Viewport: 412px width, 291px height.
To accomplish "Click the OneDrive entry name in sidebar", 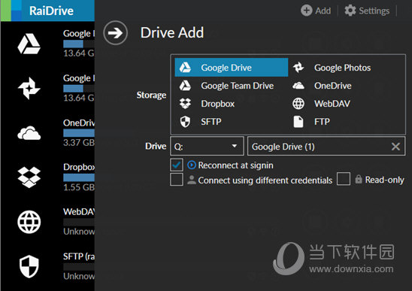I will click(79, 123).
